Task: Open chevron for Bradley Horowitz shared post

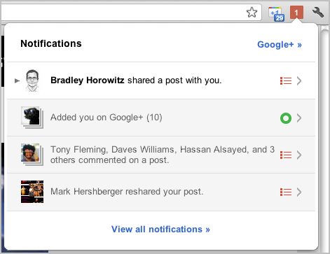Action: point(299,80)
